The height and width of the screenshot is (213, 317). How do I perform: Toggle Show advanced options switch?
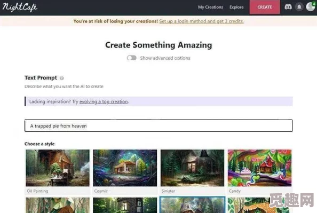132,58
